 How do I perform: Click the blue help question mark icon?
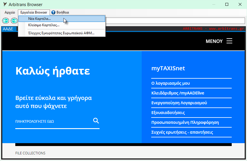pos(53,12)
